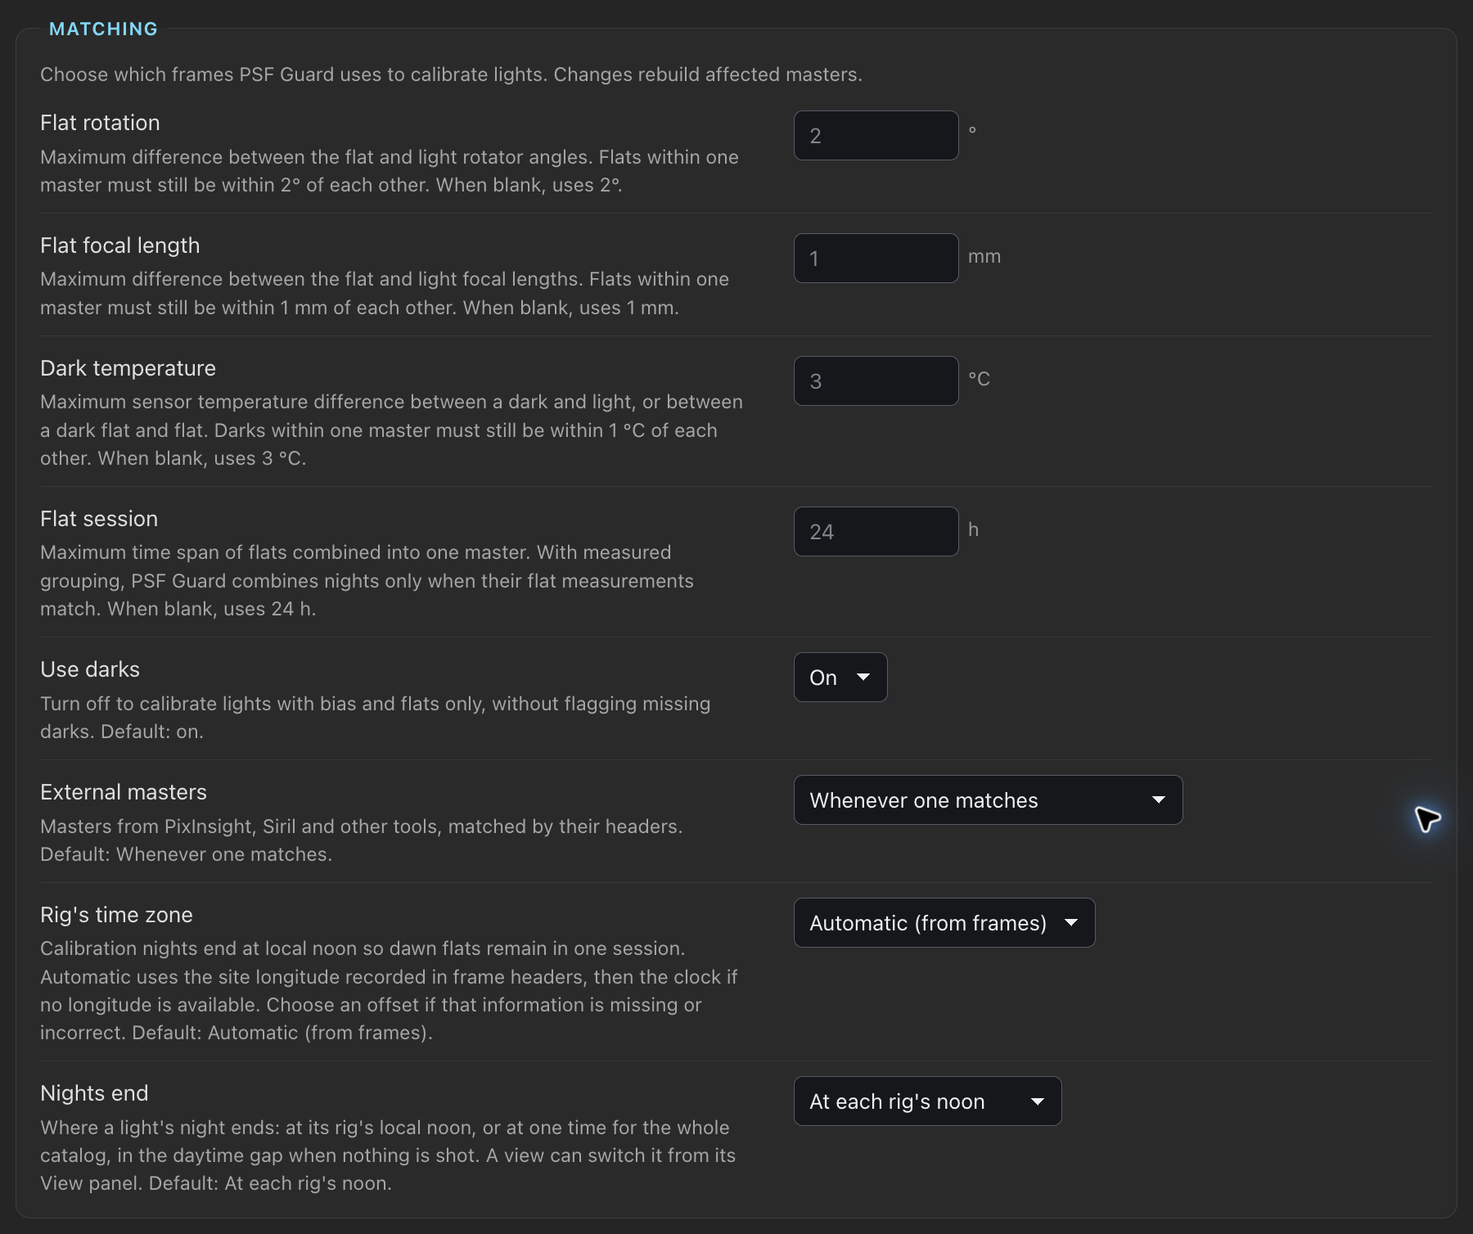This screenshot has width=1473, height=1234.
Task: Expand the External masters dropdown
Action: (x=988, y=800)
